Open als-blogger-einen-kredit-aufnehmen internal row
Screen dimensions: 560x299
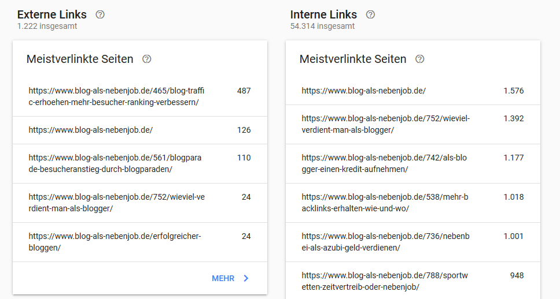413,163
